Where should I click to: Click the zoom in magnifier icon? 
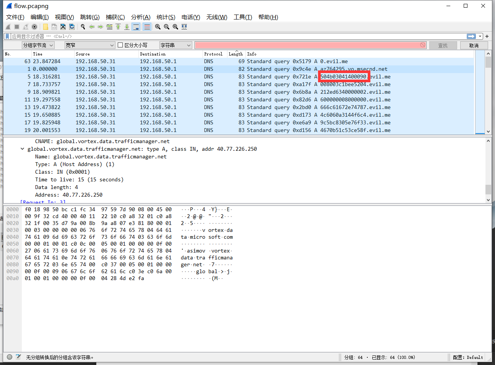pos(158,27)
